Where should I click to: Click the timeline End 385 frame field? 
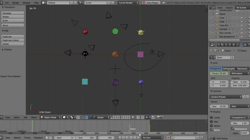86,138
